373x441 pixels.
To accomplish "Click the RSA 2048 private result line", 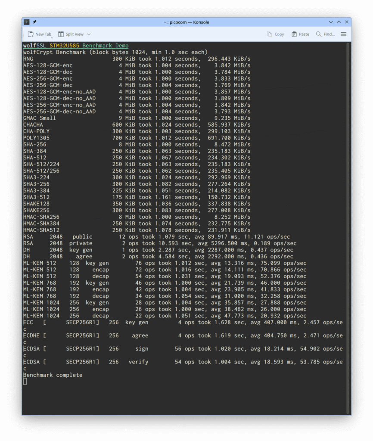I will (159, 243).
